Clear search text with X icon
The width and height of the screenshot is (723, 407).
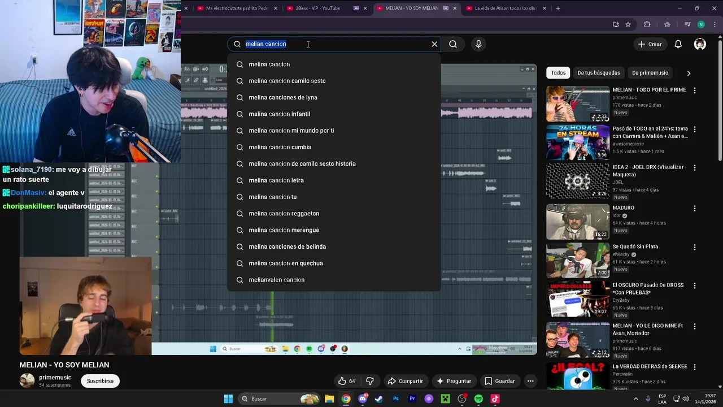pos(434,44)
